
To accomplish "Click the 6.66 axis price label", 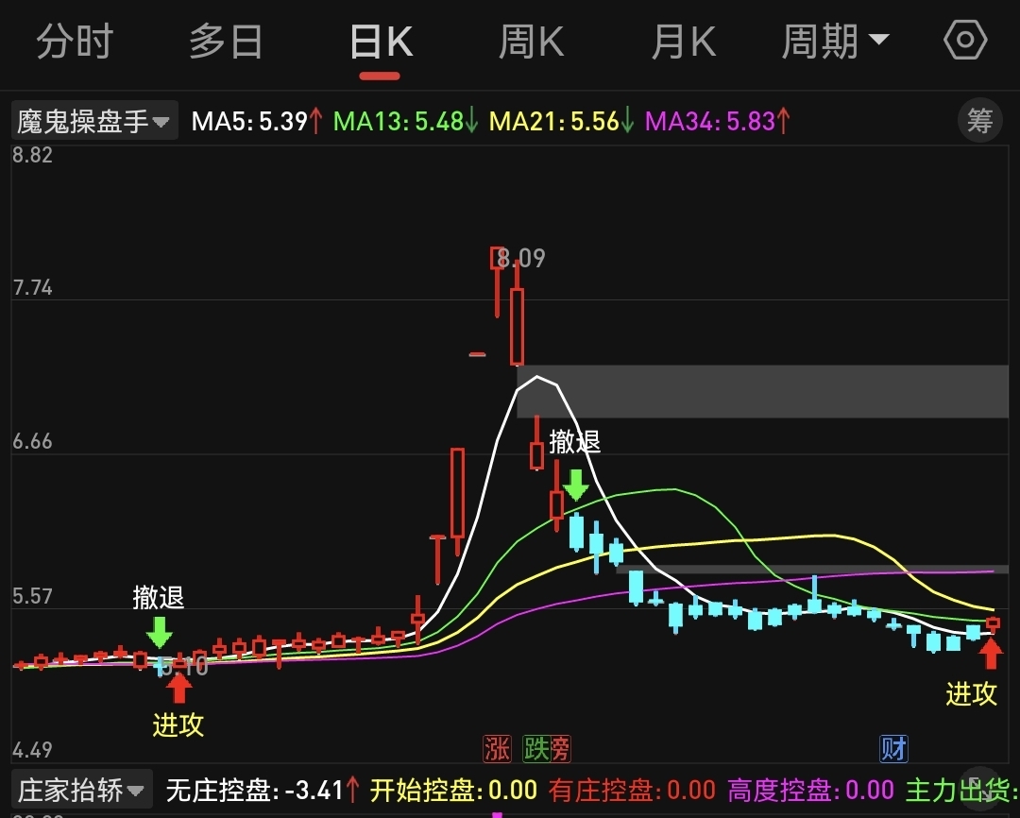I will (x=32, y=441).
